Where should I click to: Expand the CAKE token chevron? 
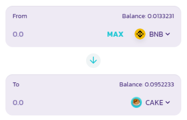tap(168, 103)
